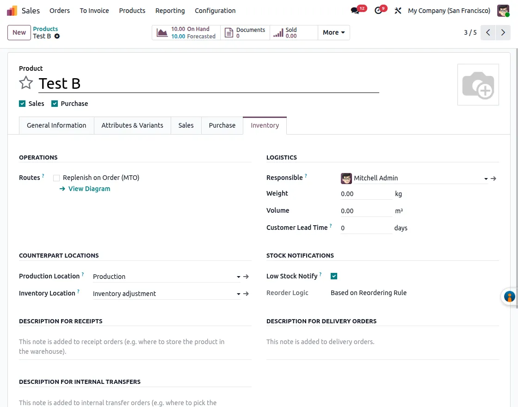This screenshot has width=518, height=407.
Task: Open the On Hand quantity smart button
Action: (x=186, y=32)
